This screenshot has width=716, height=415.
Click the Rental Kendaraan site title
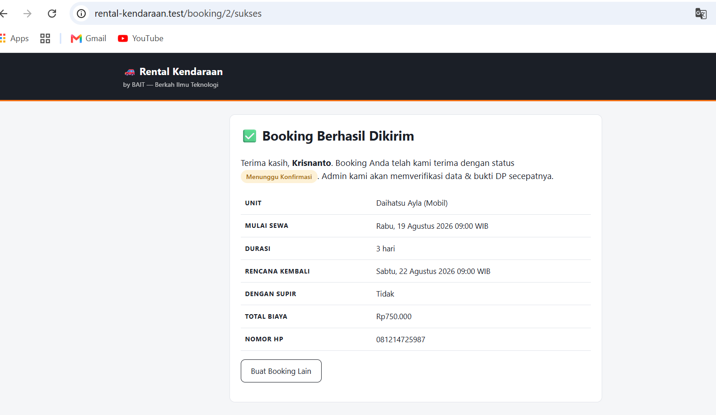coord(181,71)
